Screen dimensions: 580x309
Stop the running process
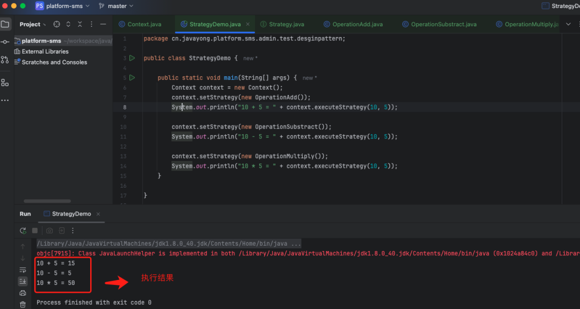pos(35,231)
